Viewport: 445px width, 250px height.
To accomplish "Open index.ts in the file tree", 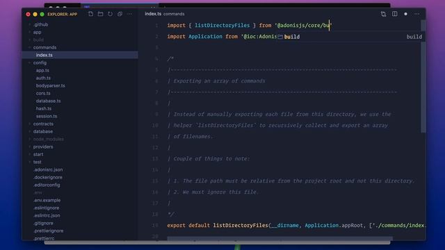I will pyautogui.click(x=44, y=55).
